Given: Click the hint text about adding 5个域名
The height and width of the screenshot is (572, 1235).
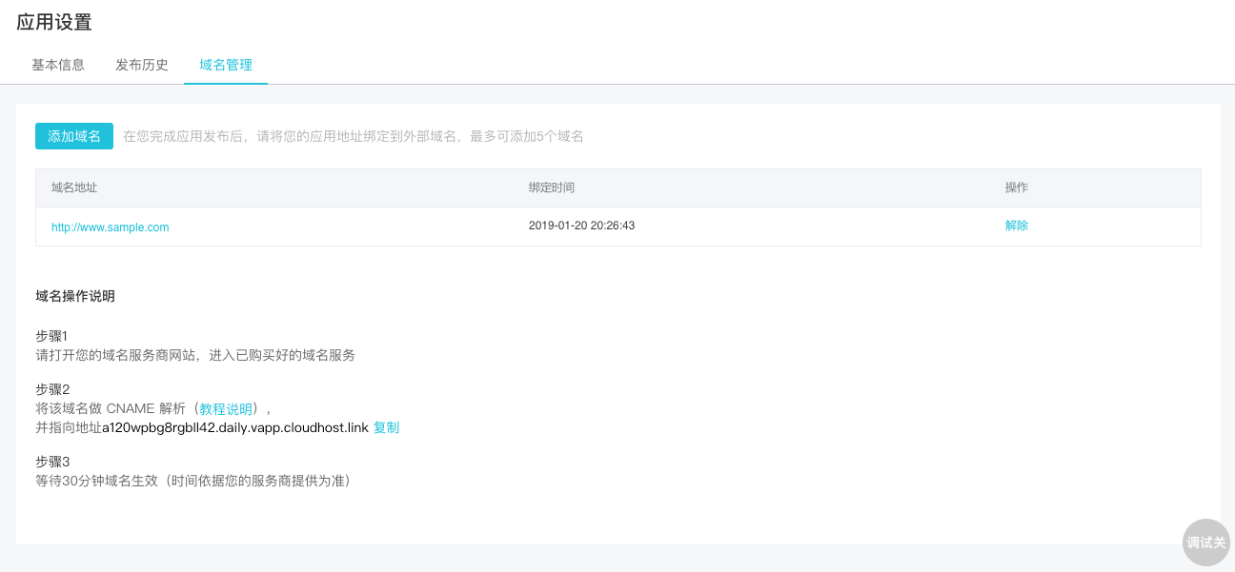Looking at the screenshot, I should 353,136.
